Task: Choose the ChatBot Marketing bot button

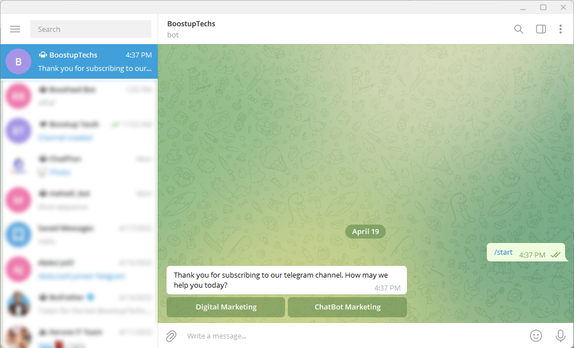Action: 348,307
